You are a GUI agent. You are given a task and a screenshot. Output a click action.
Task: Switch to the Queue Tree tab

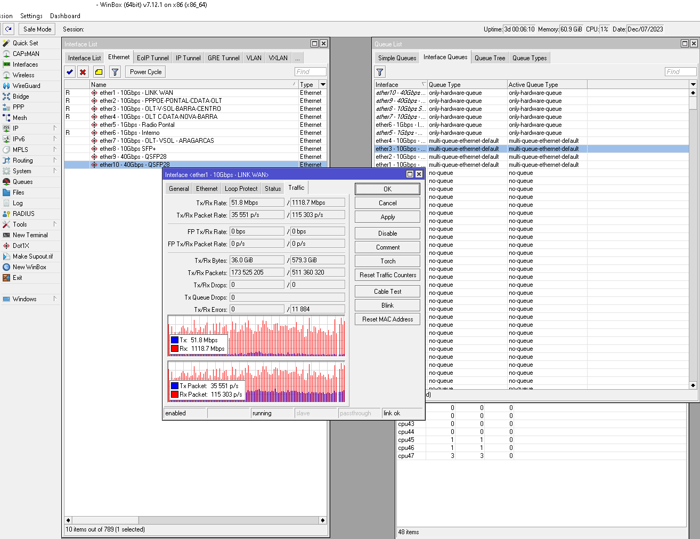point(490,58)
